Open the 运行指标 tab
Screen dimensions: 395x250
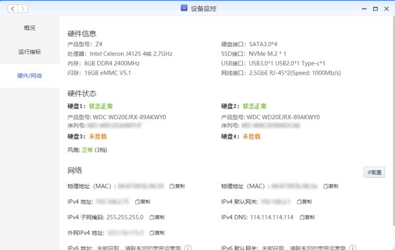(30, 52)
